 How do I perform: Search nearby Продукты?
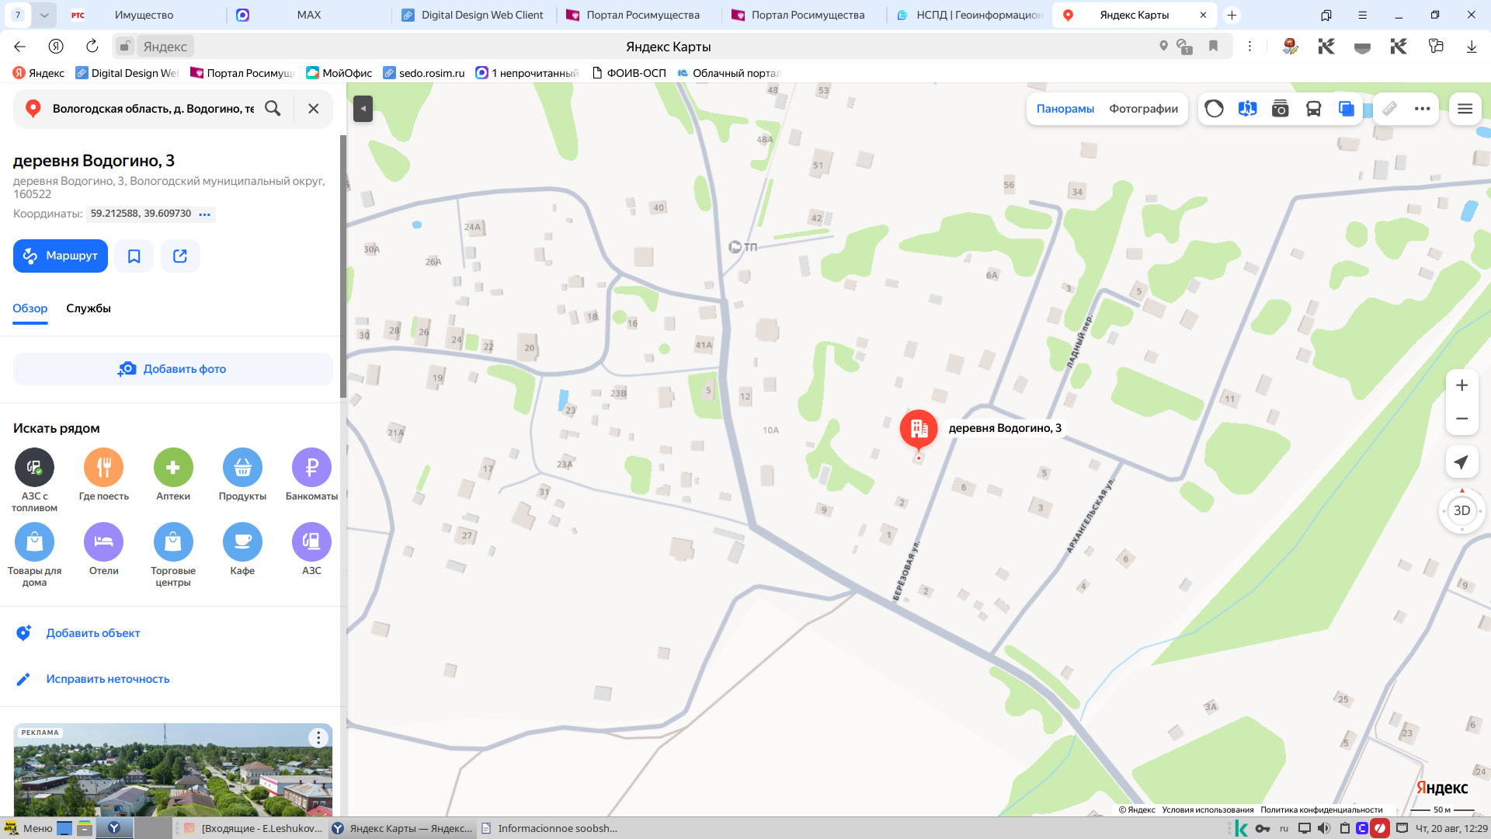tap(242, 475)
